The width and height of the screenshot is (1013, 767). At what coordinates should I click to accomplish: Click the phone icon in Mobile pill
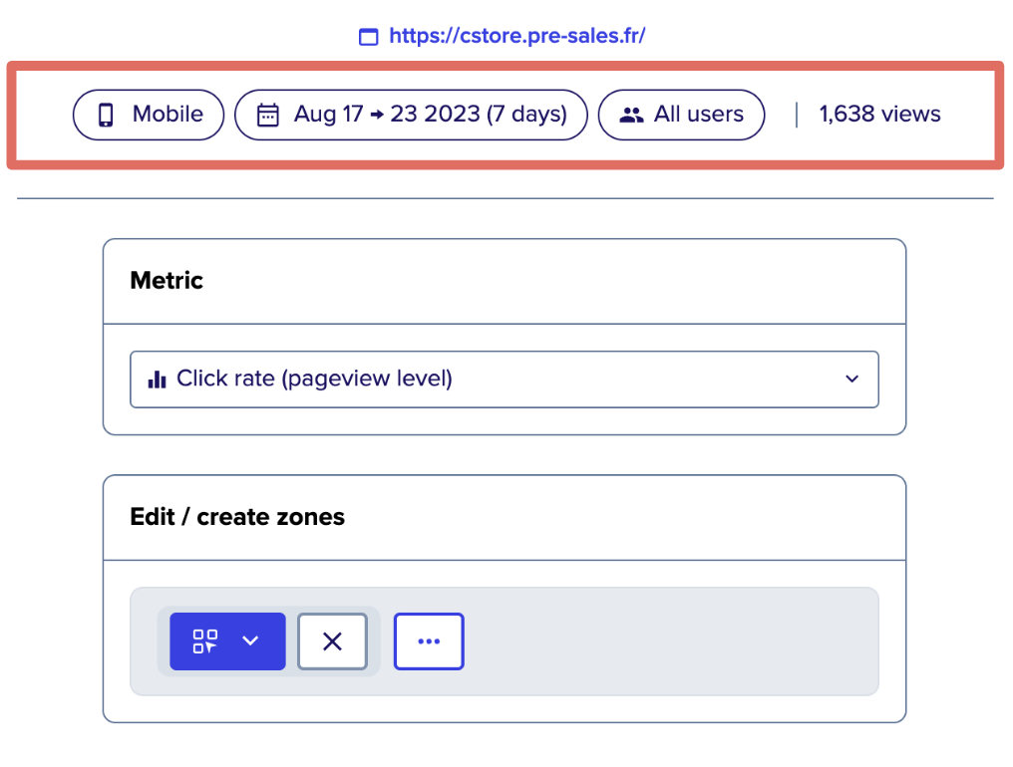pyautogui.click(x=106, y=115)
